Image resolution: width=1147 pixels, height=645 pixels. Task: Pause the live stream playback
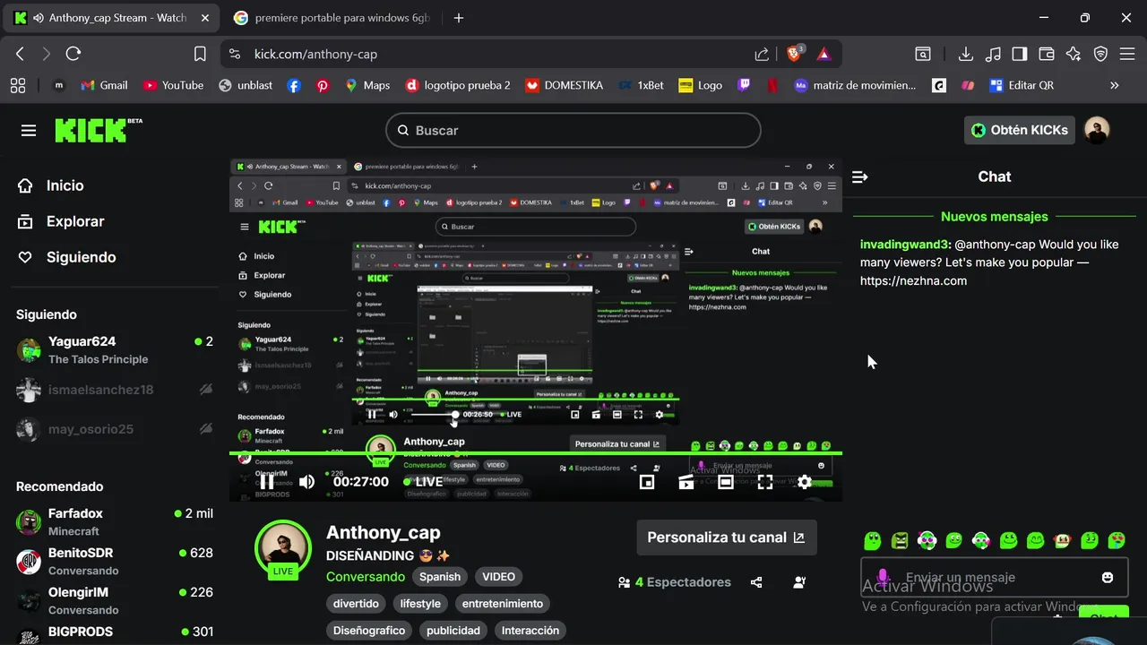[x=267, y=482]
